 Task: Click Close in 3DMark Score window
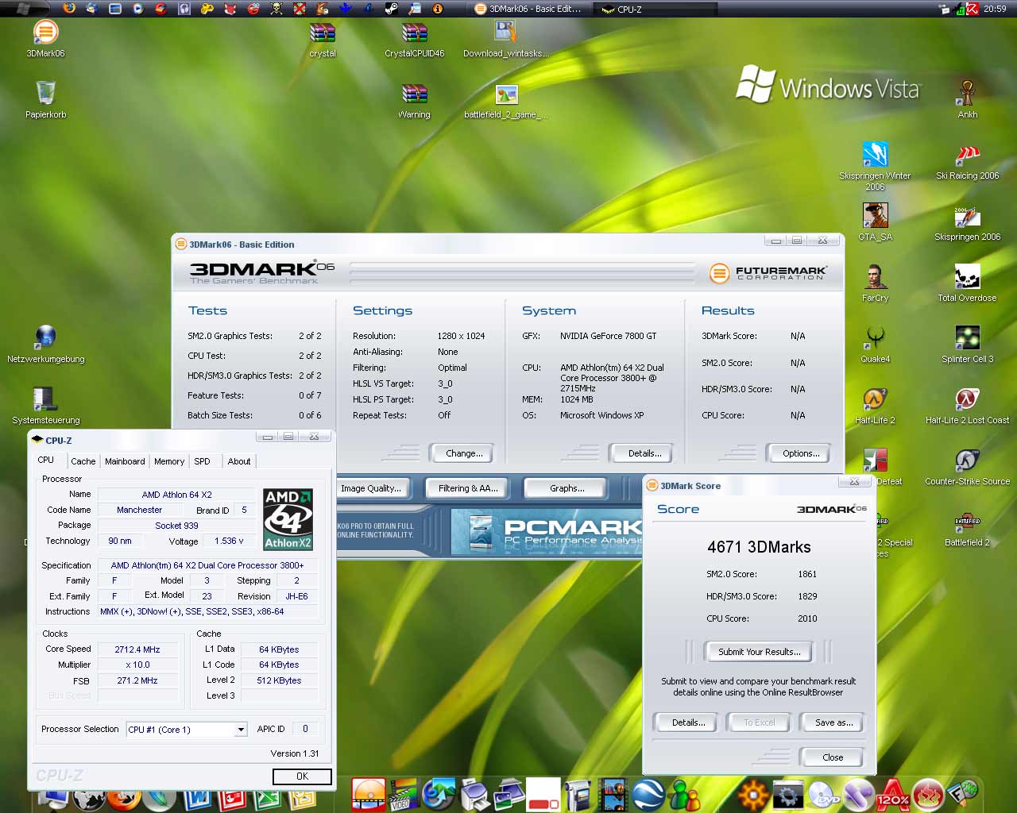pyautogui.click(x=833, y=757)
